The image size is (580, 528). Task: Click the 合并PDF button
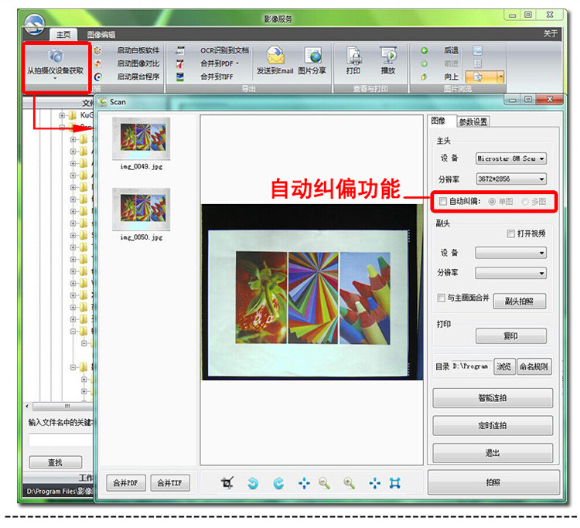[x=126, y=483]
